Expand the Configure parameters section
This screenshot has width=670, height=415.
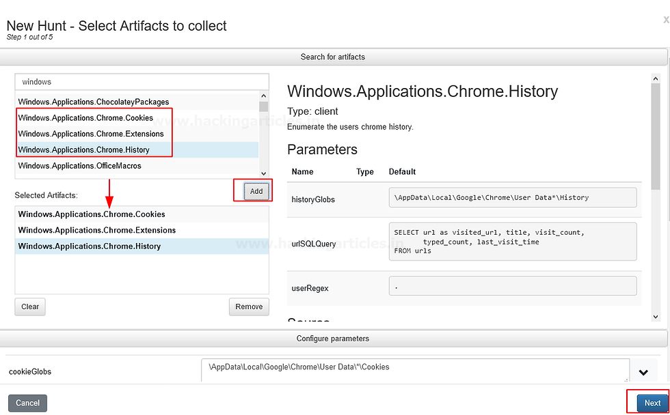click(x=333, y=339)
